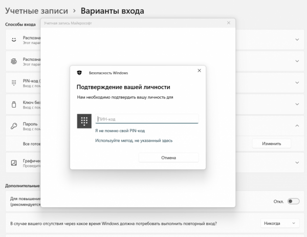The image size is (307, 237).
Task: Expand the face recognition row chevron
Action: tap(297, 39)
